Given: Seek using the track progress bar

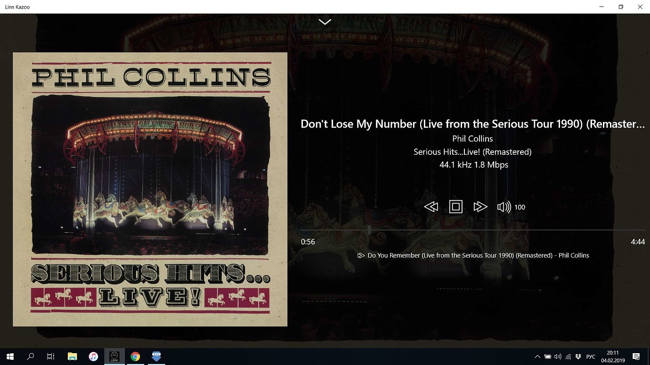Looking at the screenshot, I should pyautogui.click(x=473, y=230).
